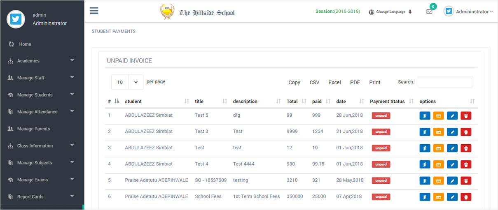Go to Home in sidebar
This screenshot has width=498, height=210.
[25, 44]
